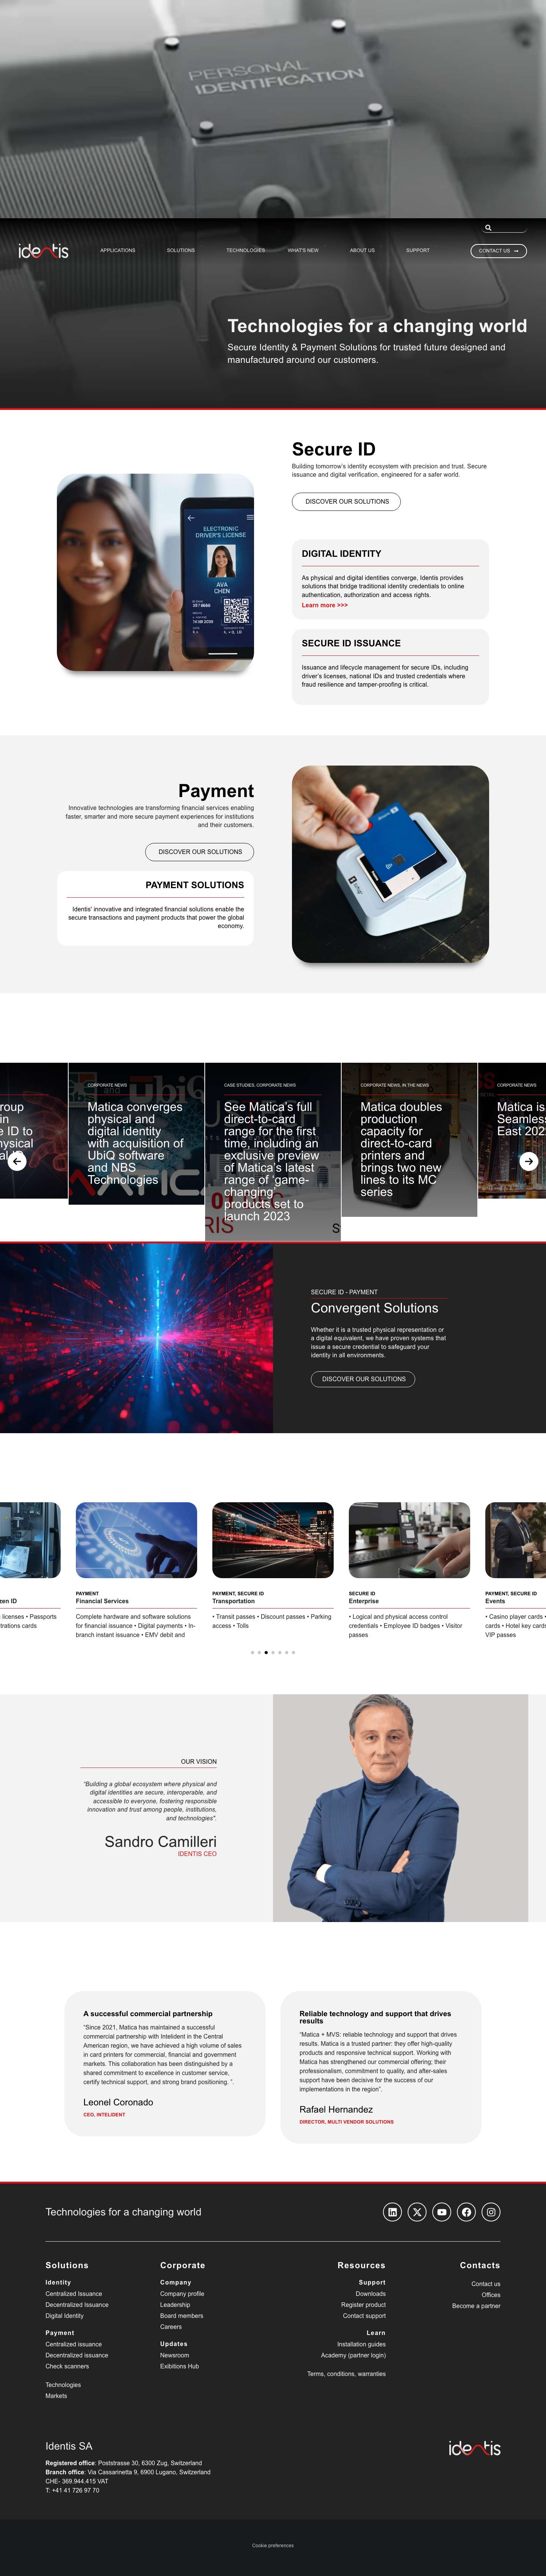Open footer Contact support link
This screenshot has height=2576, width=546.
coord(364,2316)
